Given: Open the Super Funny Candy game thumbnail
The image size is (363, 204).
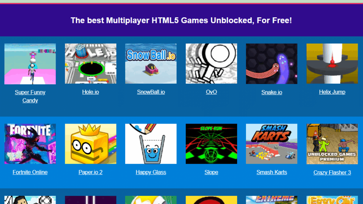Looking at the screenshot, I should pyautogui.click(x=30, y=64).
